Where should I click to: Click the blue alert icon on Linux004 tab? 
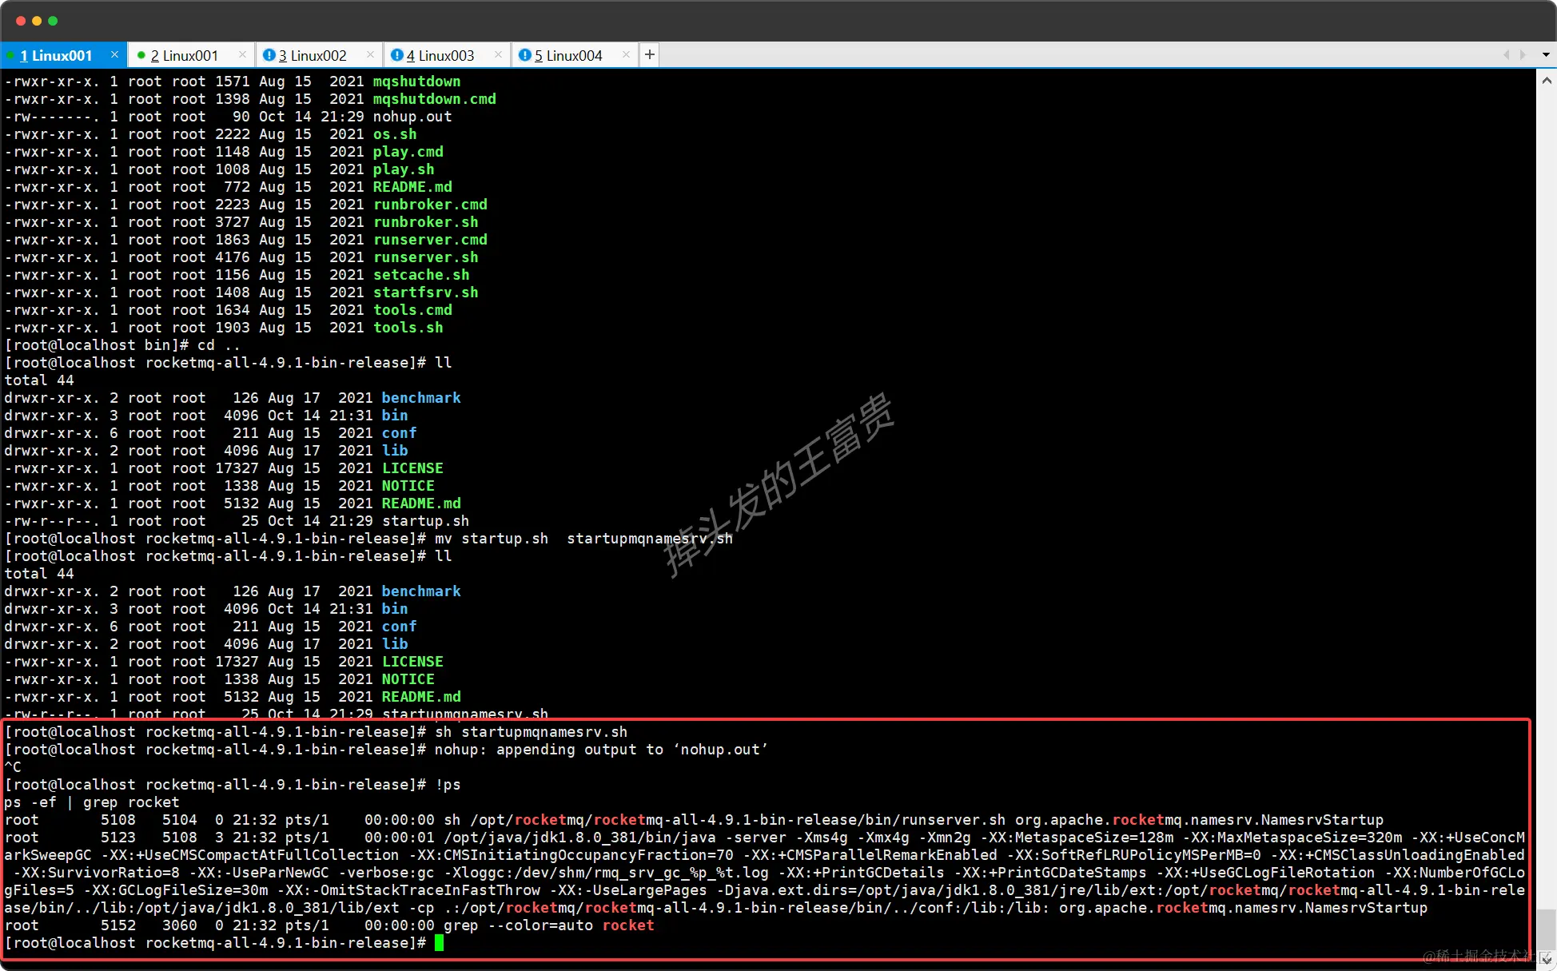(x=524, y=55)
